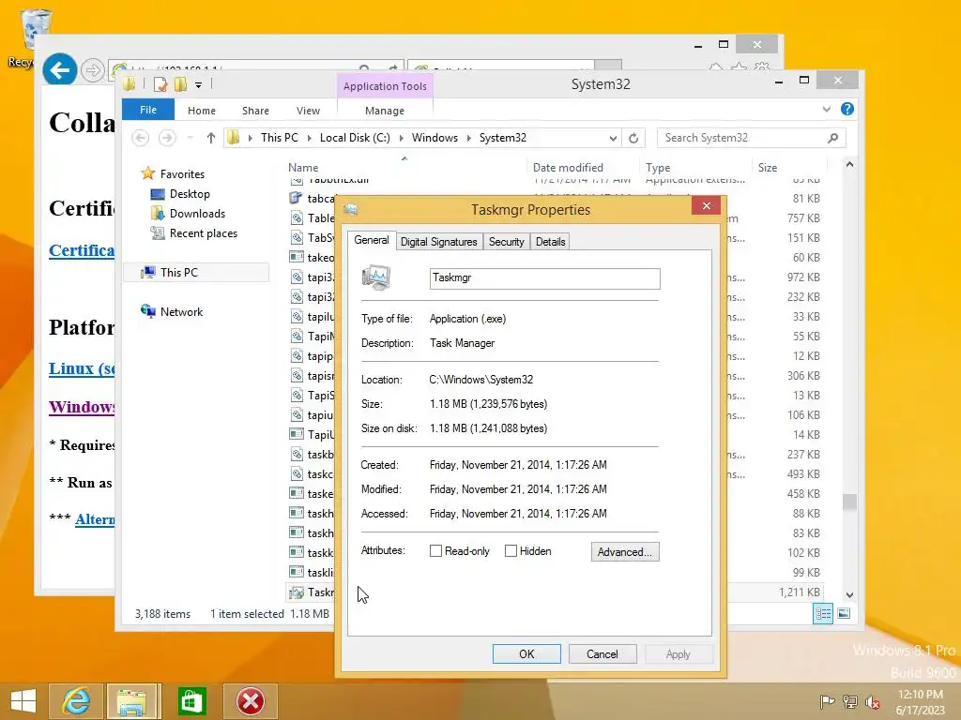Open the Advanced attributes dialog

(625, 551)
